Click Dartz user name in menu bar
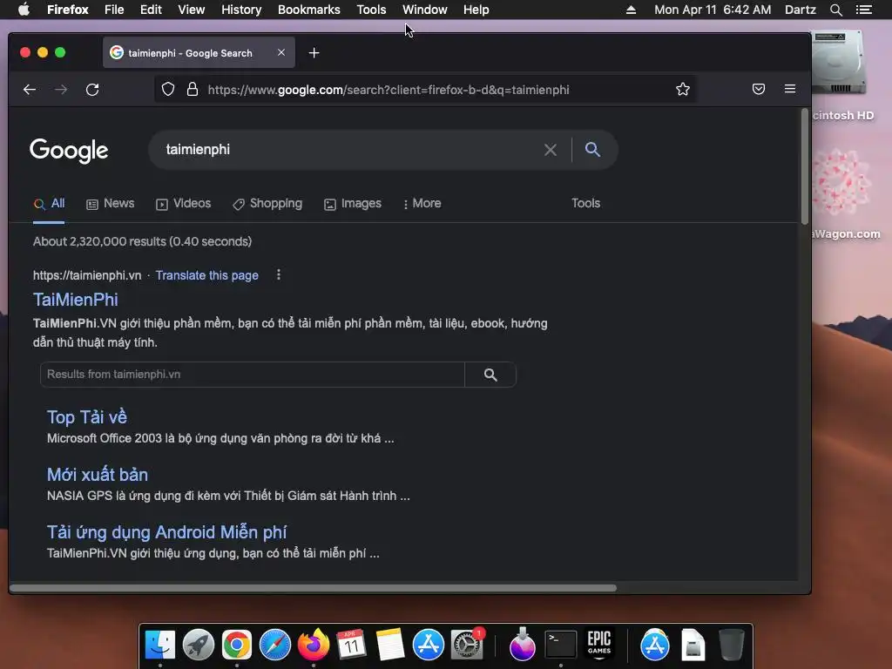 tap(800, 10)
